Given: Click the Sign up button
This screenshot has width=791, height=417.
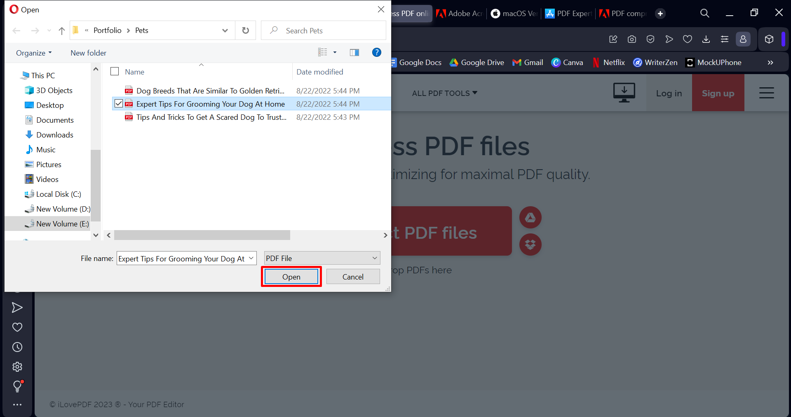Looking at the screenshot, I should coord(718,93).
